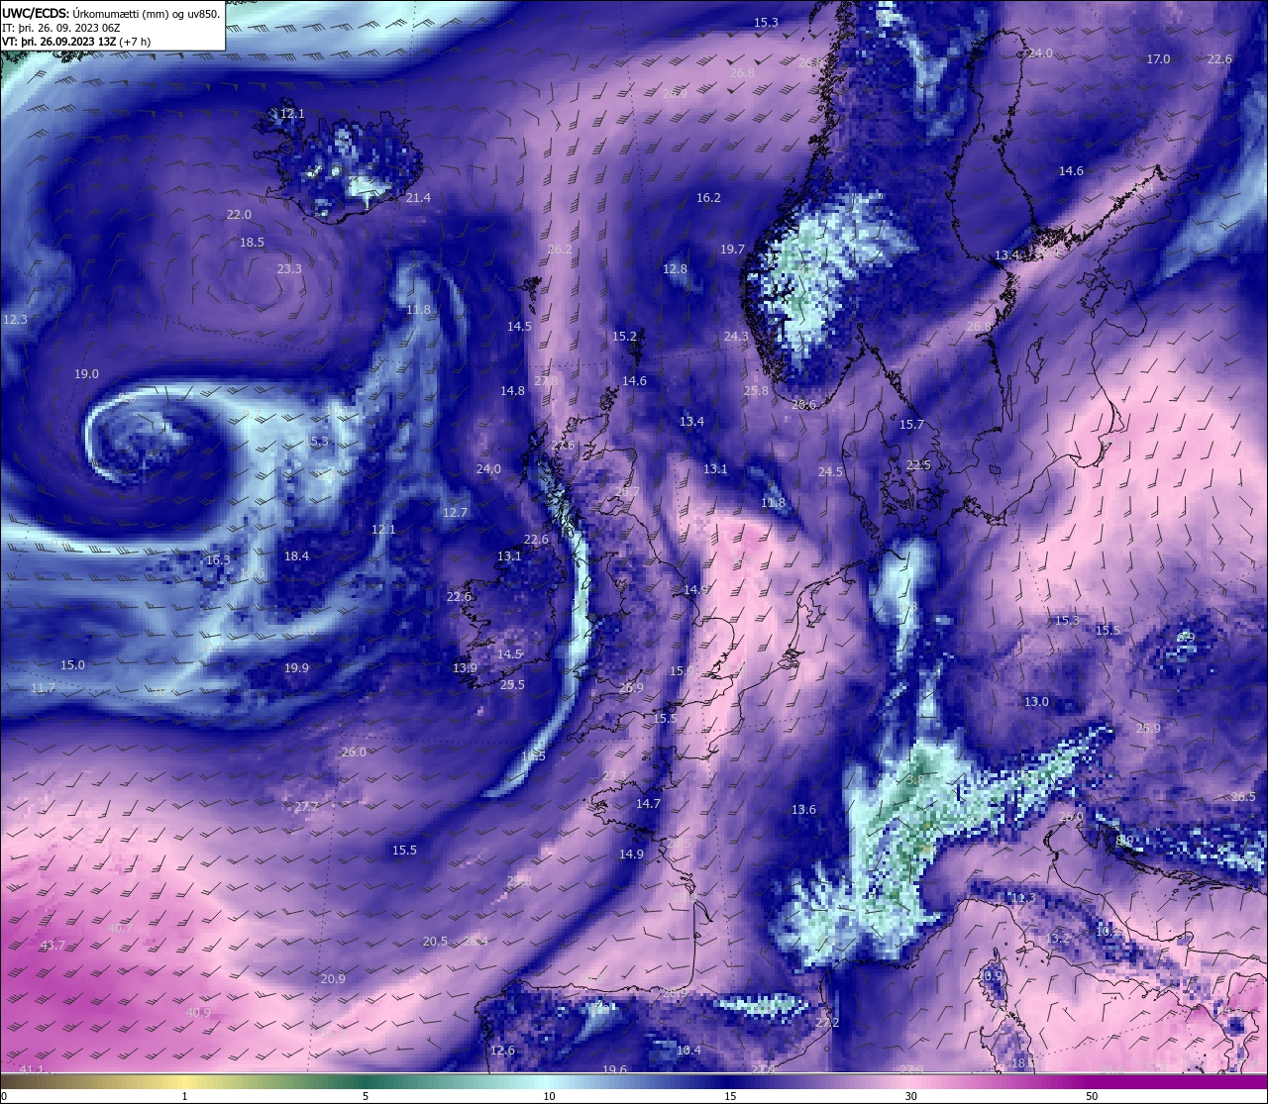Pick the yellow color above scale label 1

(185, 1081)
